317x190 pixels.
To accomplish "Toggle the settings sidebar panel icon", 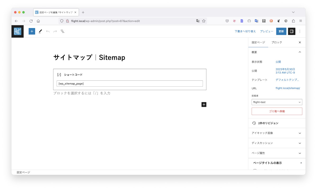I will click(292, 31).
